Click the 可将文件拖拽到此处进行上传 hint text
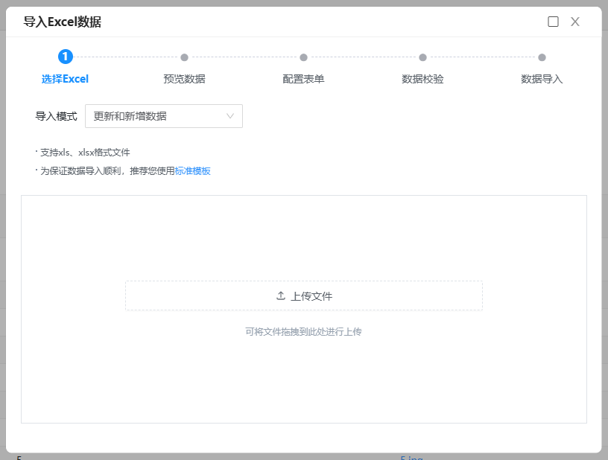This screenshot has width=608, height=460. click(303, 332)
